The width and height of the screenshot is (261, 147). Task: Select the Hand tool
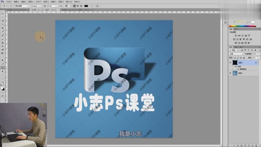click(2, 79)
